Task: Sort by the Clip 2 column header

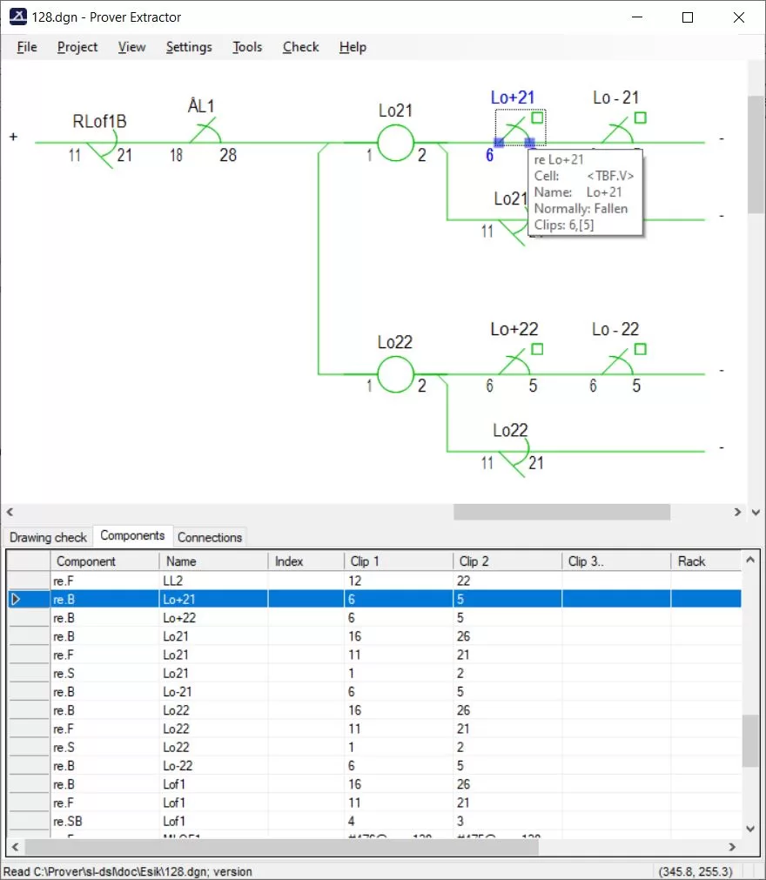Action: click(x=507, y=561)
